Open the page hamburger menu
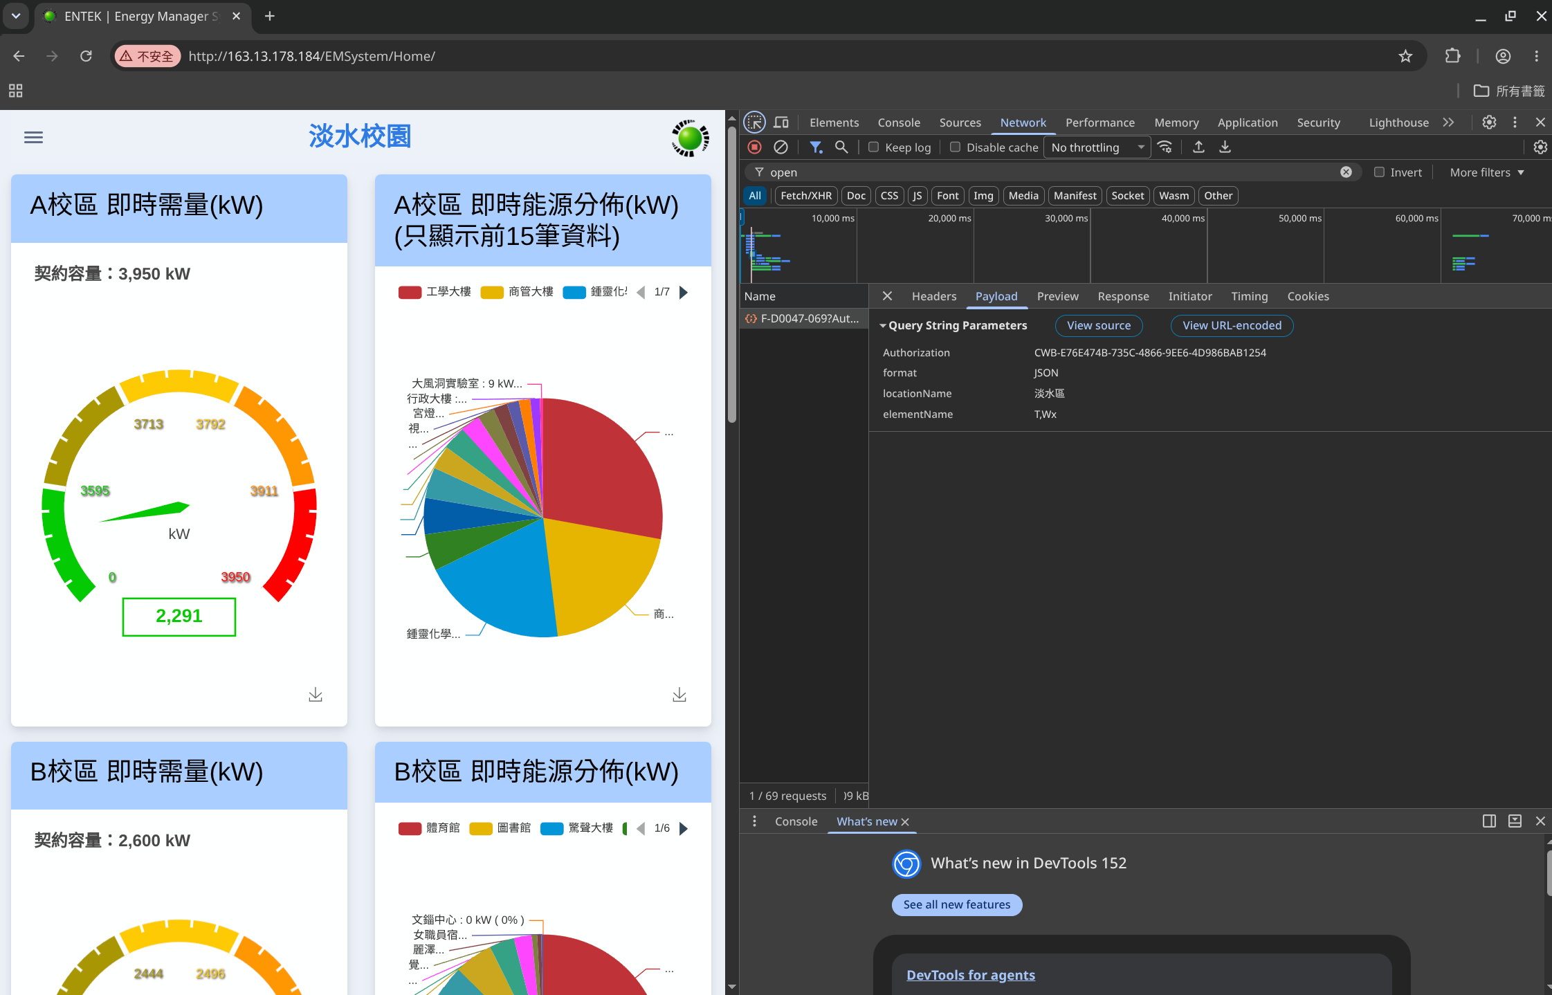 pos(33,137)
